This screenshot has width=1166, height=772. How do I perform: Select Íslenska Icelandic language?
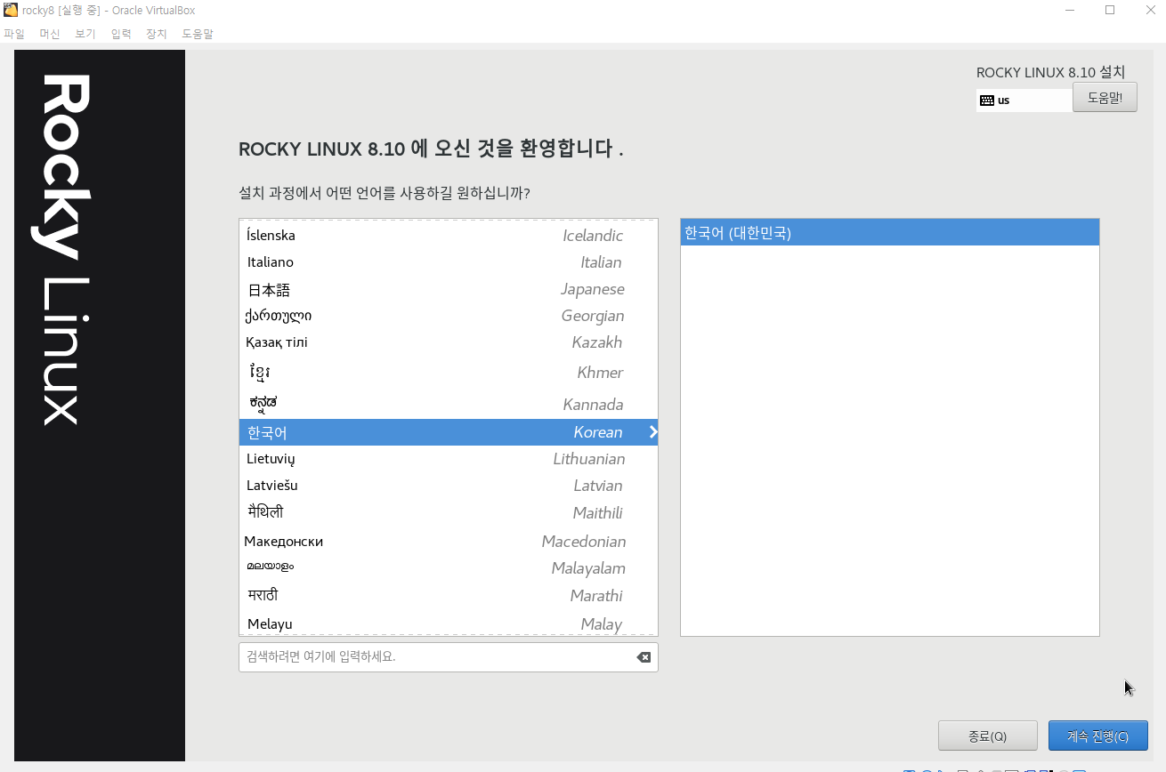click(x=449, y=236)
